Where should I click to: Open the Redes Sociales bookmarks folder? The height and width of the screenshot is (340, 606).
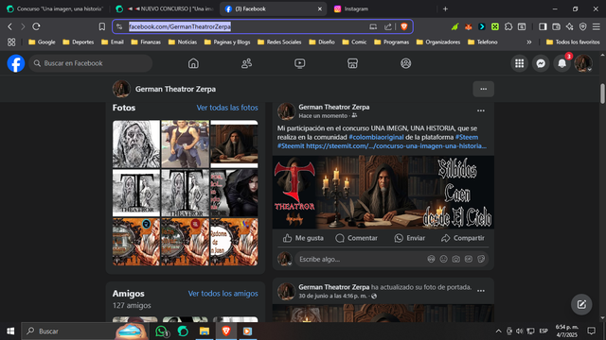279,42
